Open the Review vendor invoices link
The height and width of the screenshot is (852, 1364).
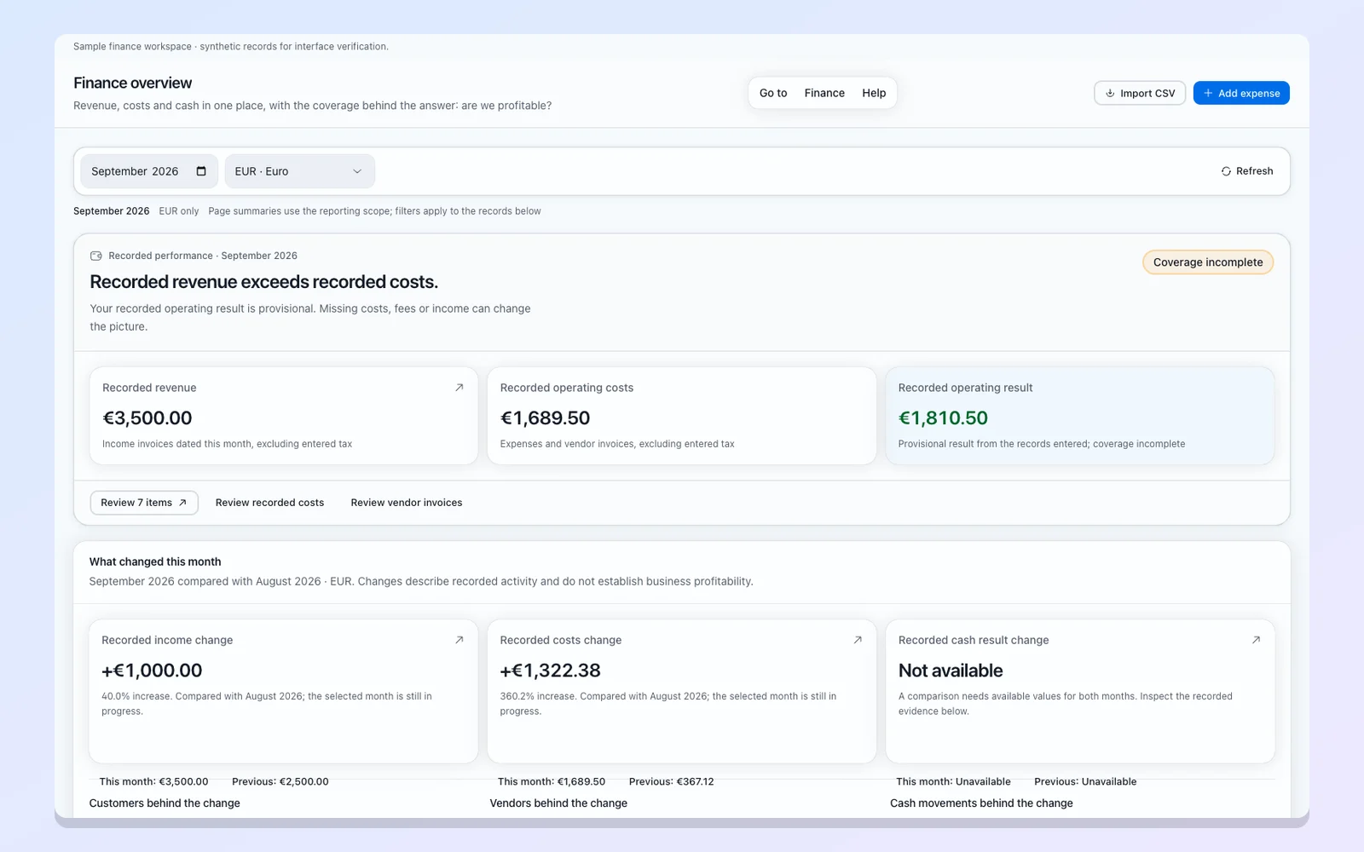point(407,503)
